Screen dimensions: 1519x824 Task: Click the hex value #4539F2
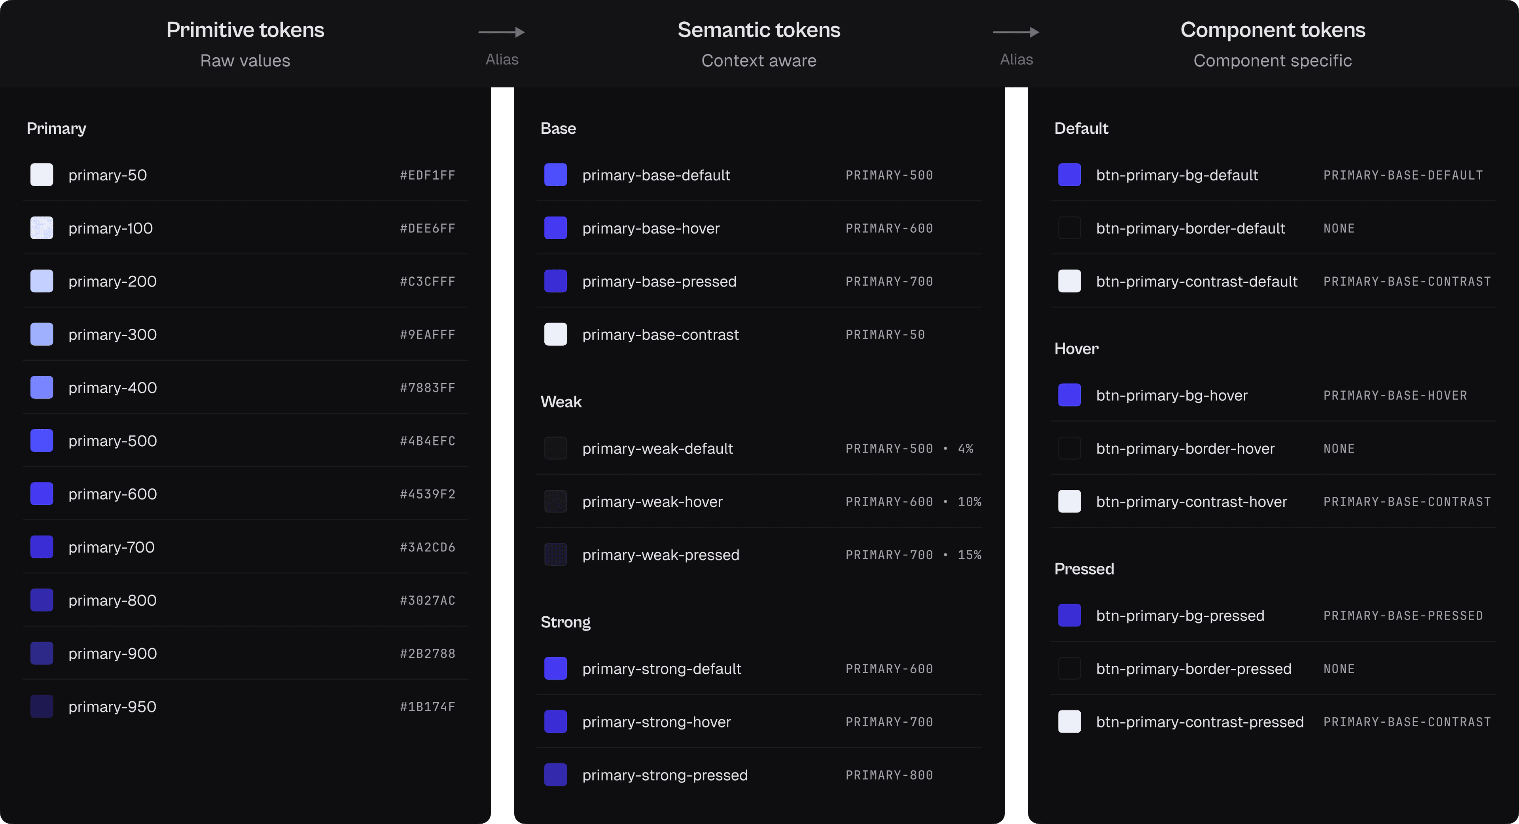click(428, 494)
